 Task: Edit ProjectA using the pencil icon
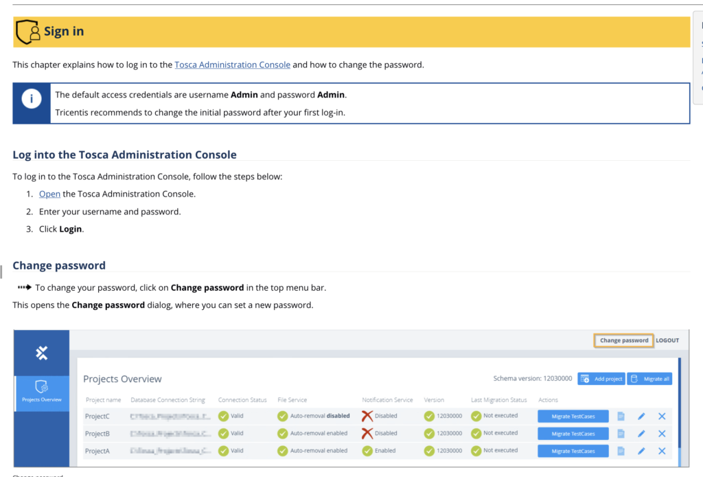tap(642, 451)
